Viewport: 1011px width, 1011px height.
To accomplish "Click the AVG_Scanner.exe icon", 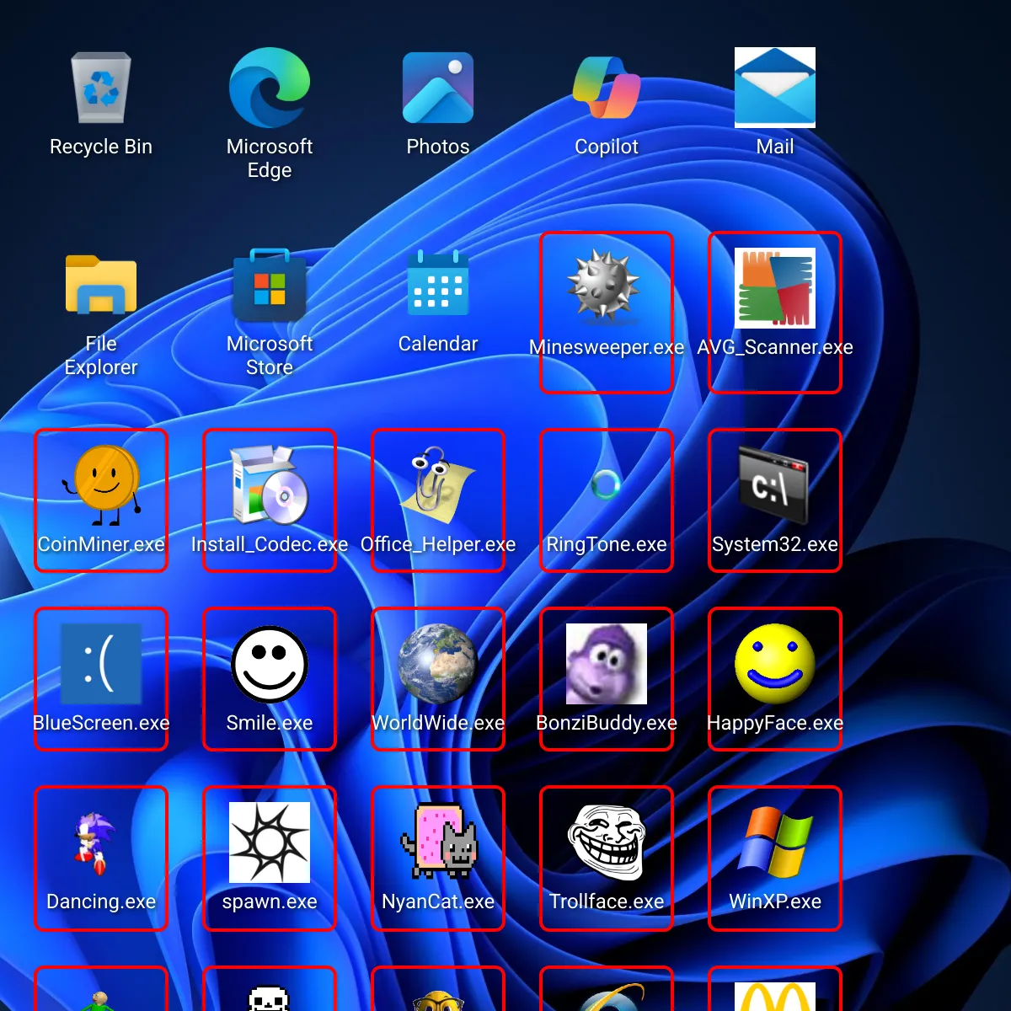I will pos(775,287).
